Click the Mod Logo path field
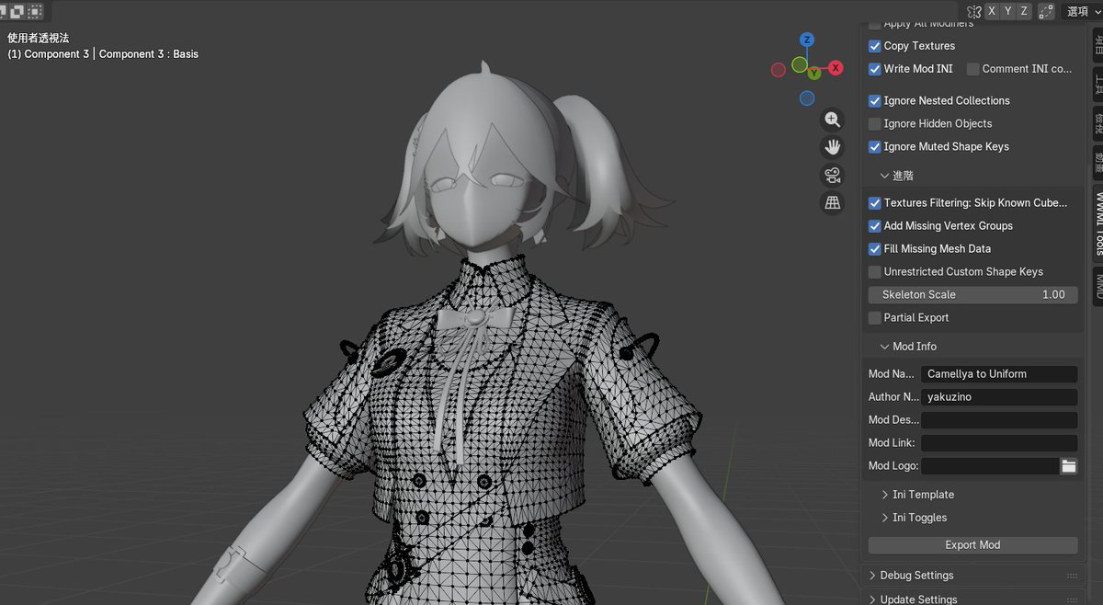This screenshot has height=605, width=1103. click(990, 466)
